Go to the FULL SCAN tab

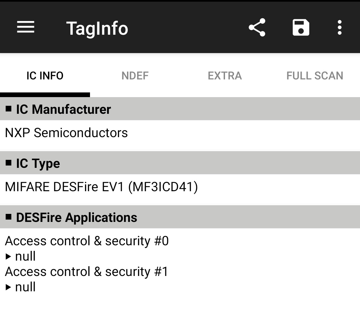click(x=315, y=76)
